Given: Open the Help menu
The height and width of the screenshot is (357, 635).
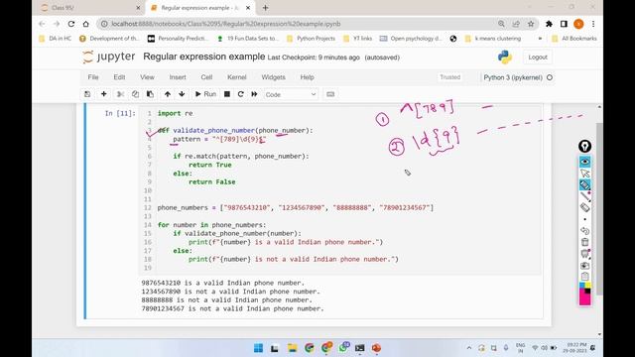Looking at the screenshot, I should (307, 77).
